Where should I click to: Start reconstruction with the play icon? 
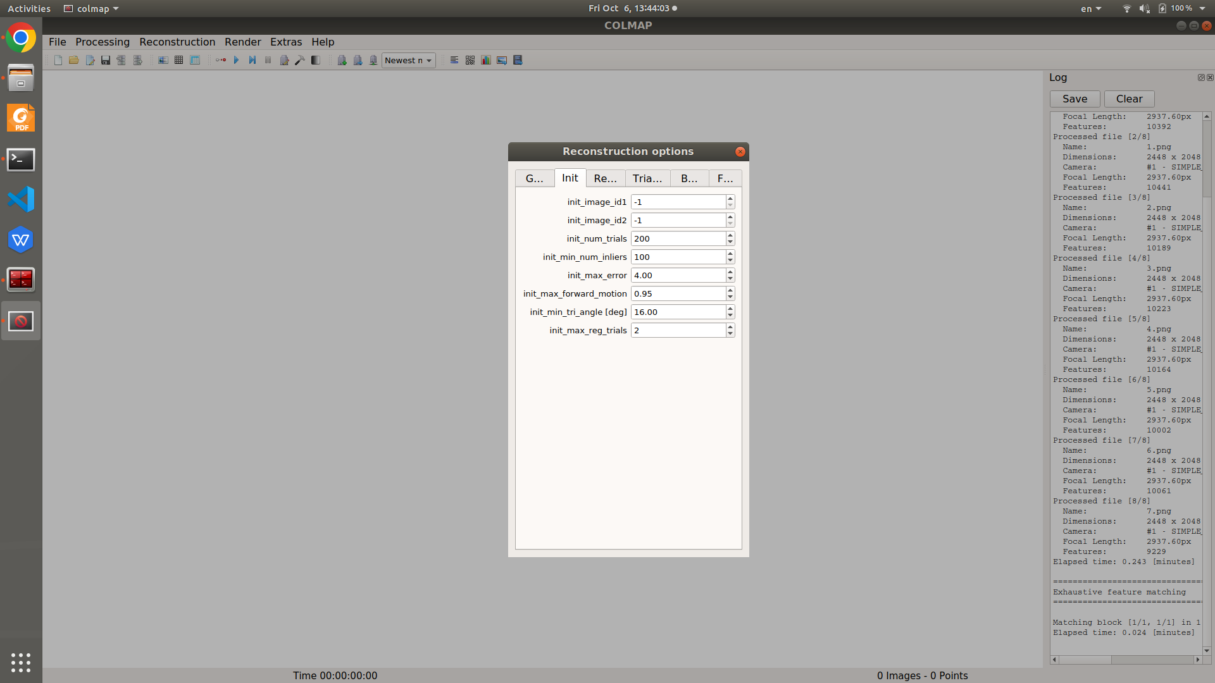tap(236, 60)
